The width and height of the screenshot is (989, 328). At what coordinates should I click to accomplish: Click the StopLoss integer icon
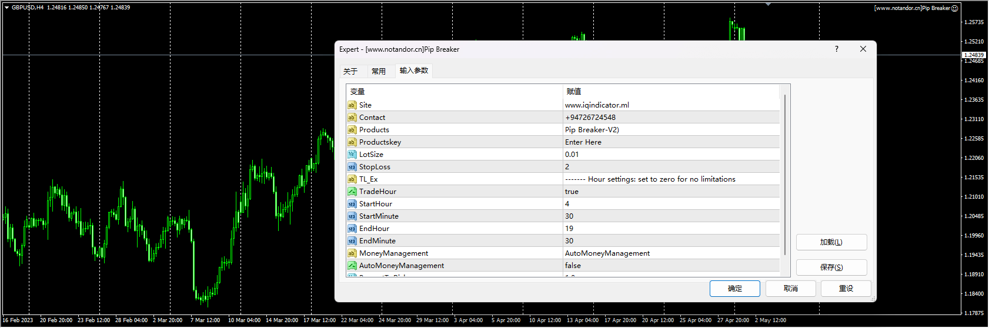352,167
